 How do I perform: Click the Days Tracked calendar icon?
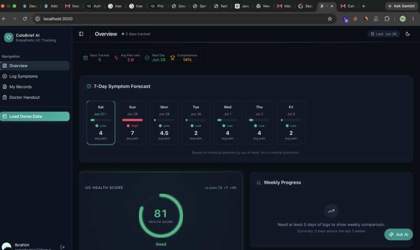[x=85, y=58]
